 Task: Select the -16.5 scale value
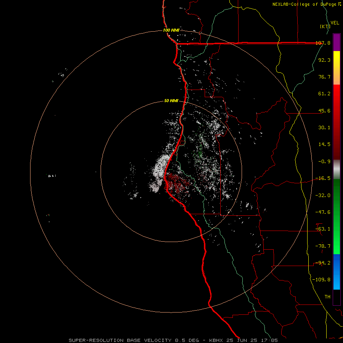pyautogui.click(x=323, y=178)
